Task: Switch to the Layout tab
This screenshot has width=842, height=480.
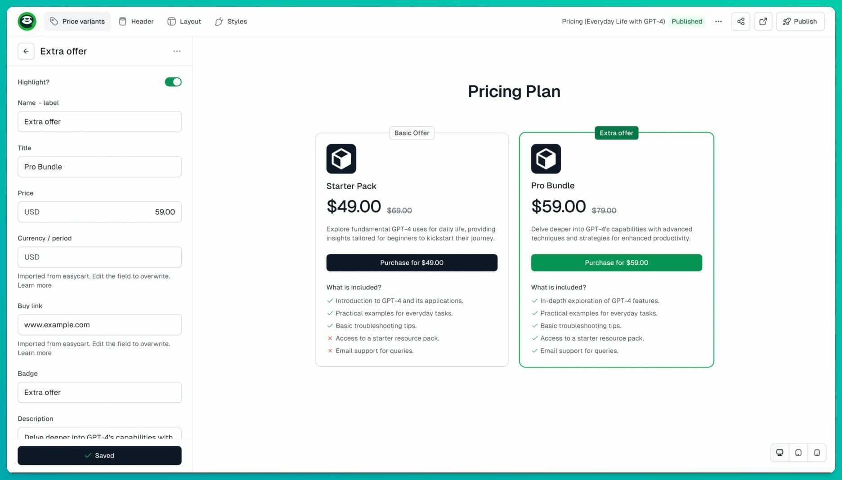Action: (184, 21)
